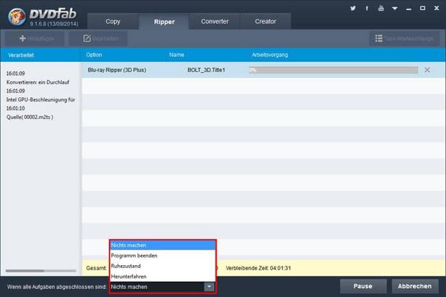Click the Abbrechen cancel button
The width and height of the screenshot is (446, 297).
(x=415, y=286)
